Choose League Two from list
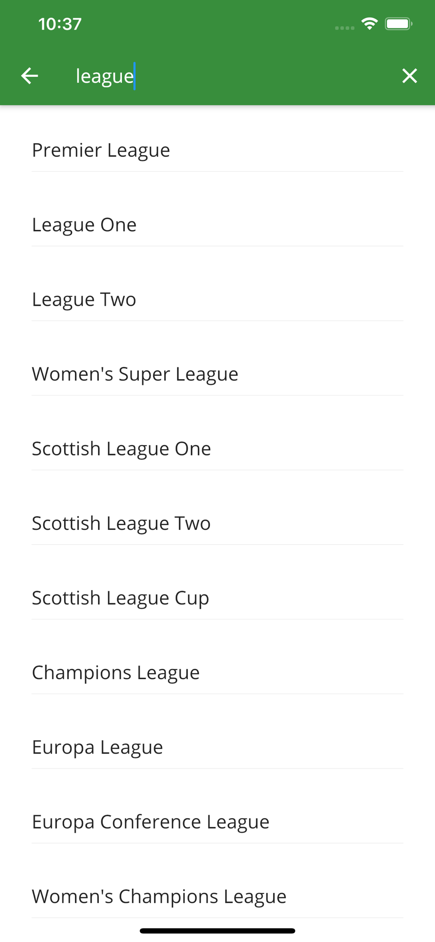 [217, 300]
